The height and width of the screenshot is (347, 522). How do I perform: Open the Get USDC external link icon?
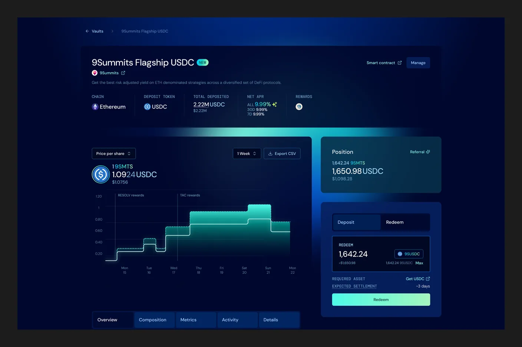pyautogui.click(x=428, y=279)
